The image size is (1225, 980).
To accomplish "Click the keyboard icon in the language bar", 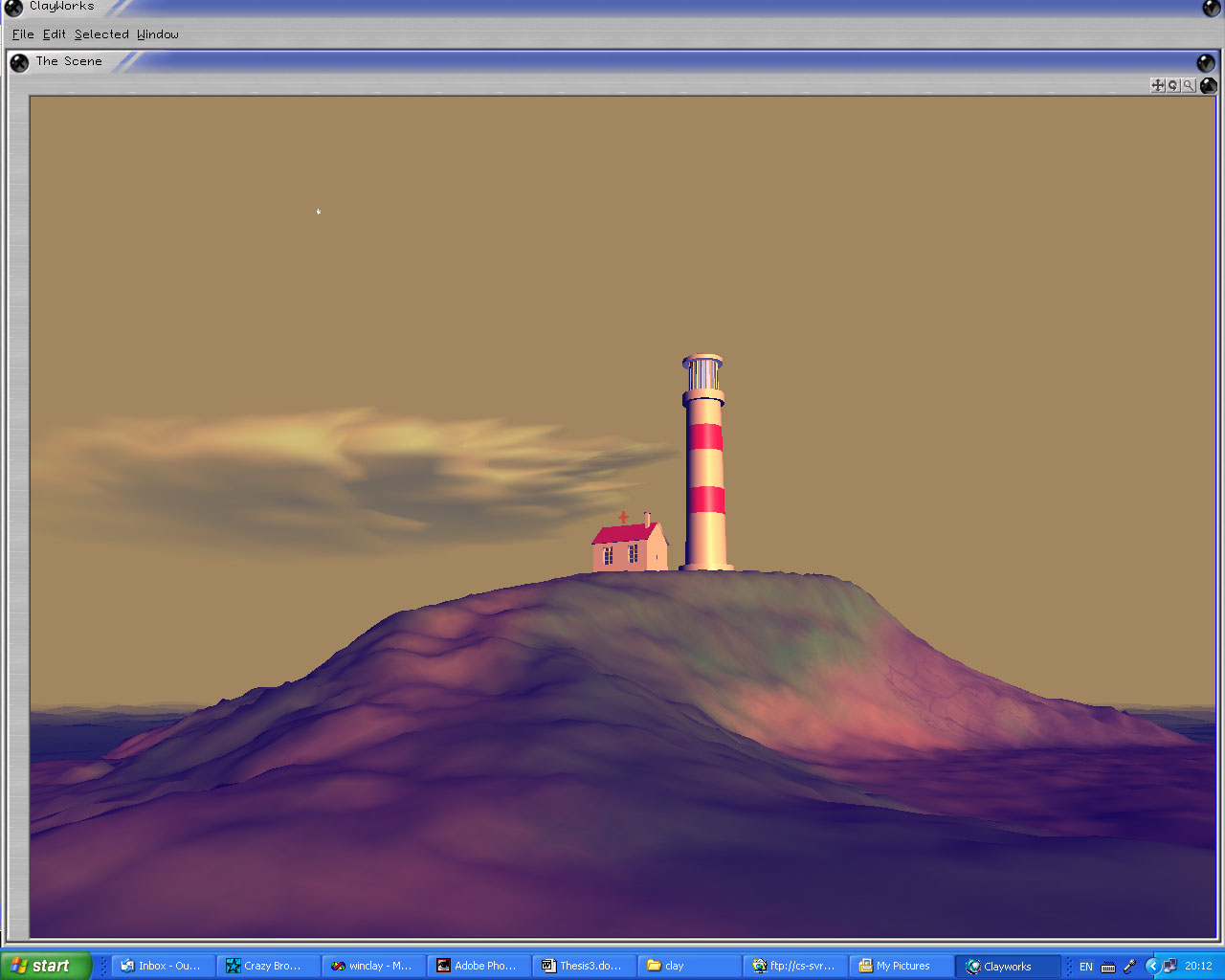I will [1108, 967].
